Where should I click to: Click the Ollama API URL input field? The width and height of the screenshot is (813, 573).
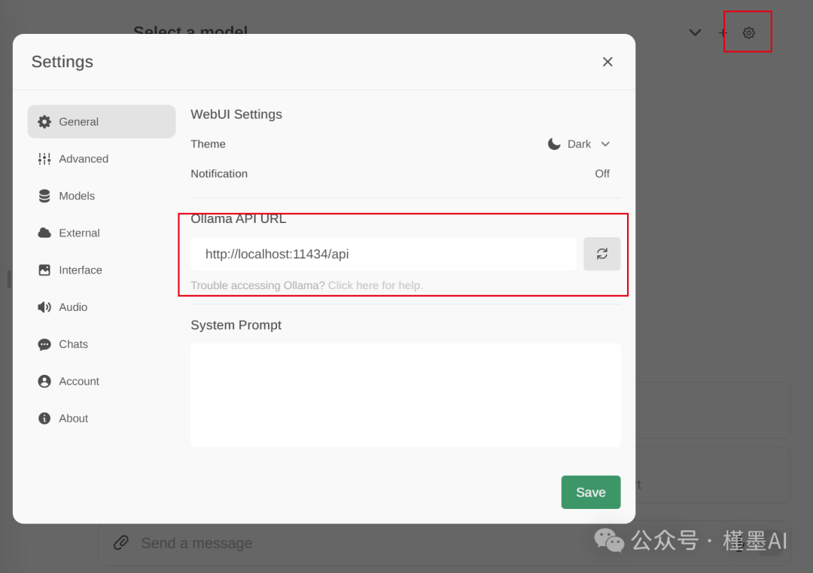click(x=383, y=254)
